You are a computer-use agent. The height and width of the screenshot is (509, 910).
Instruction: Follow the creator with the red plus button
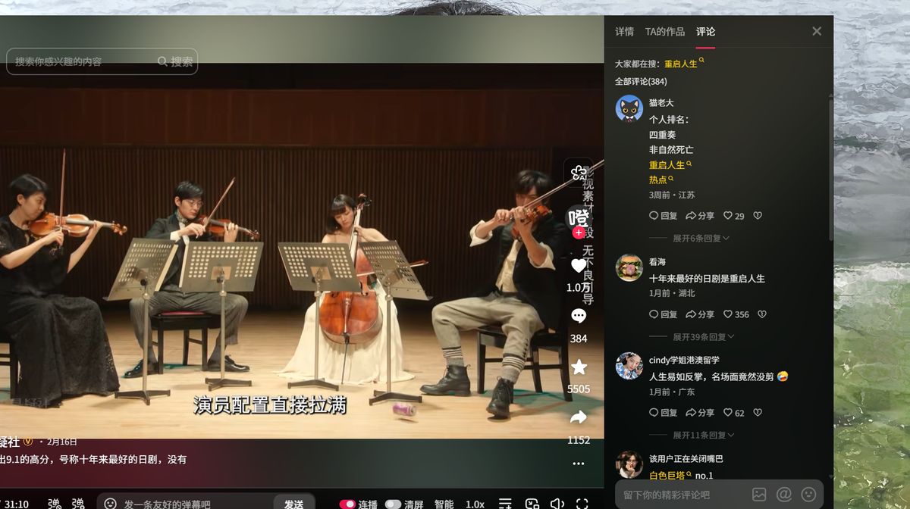579,233
